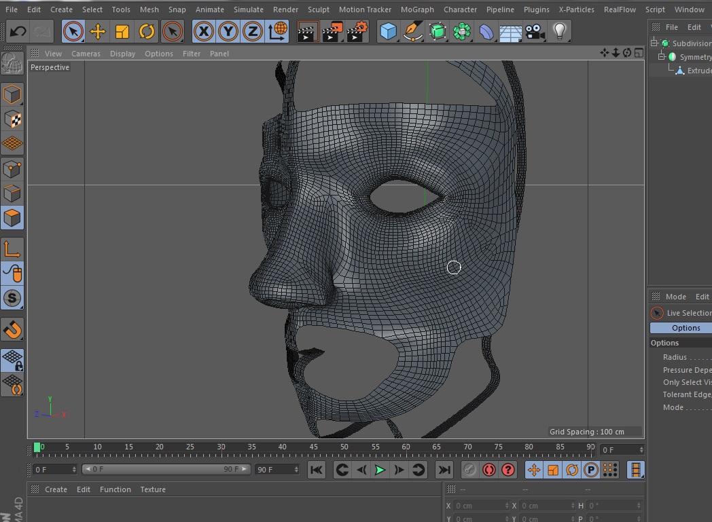712x522 pixels.
Task: Enable Axis mode L-shaped icon
Action: coord(12,249)
